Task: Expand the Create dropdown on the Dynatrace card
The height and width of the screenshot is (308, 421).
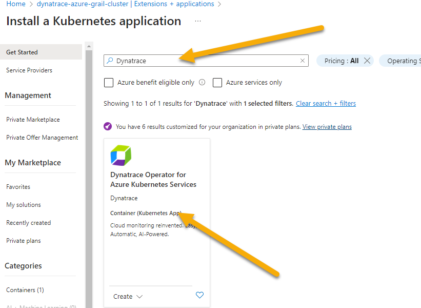Action: click(x=128, y=296)
